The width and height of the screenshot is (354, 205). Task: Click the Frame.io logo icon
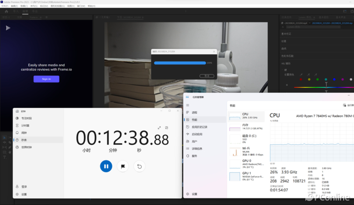(8, 28)
